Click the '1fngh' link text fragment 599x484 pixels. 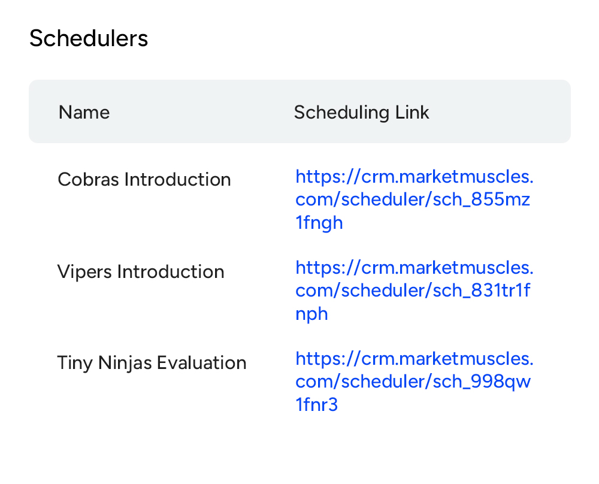point(319,223)
